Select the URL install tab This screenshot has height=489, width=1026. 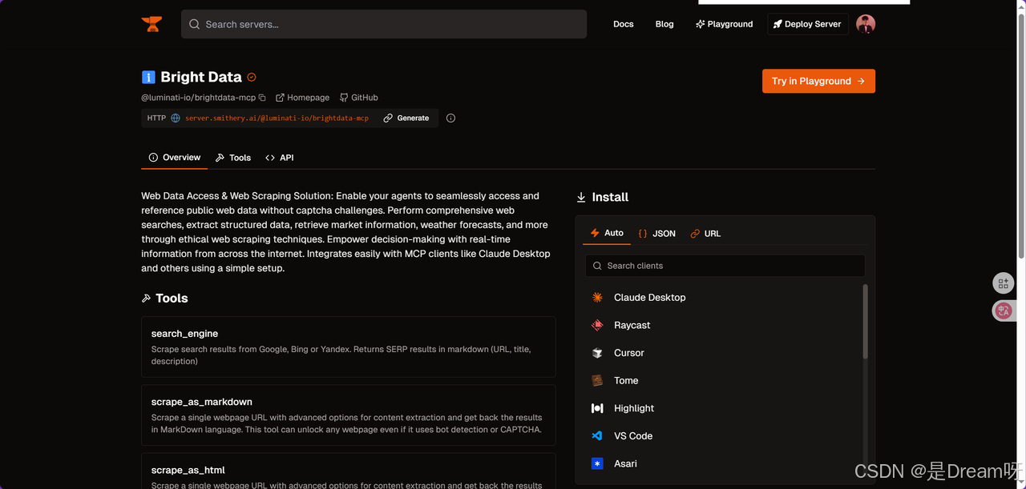click(x=705, y=234)
